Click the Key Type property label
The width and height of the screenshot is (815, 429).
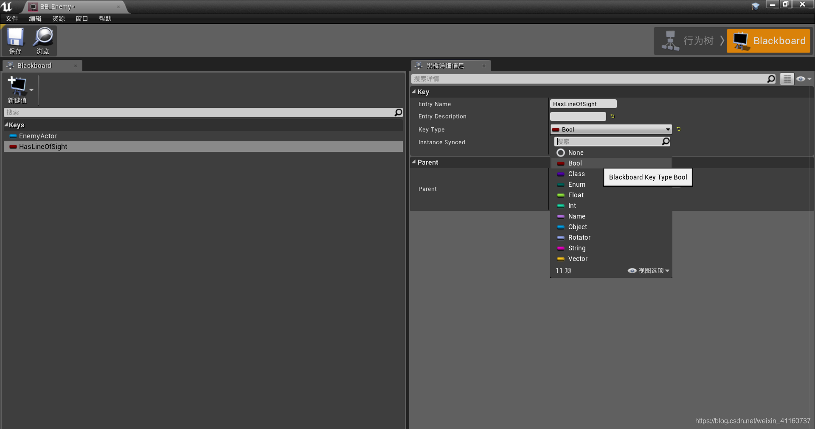pyautogui.click(x=431, y=129)
